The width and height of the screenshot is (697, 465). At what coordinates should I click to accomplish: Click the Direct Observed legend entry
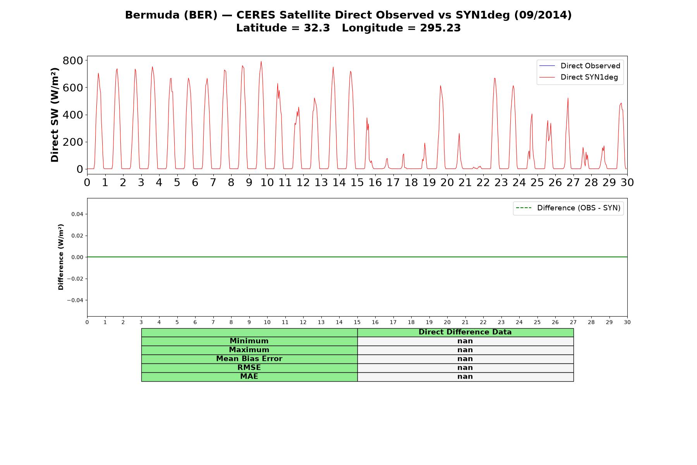point(580,66)
